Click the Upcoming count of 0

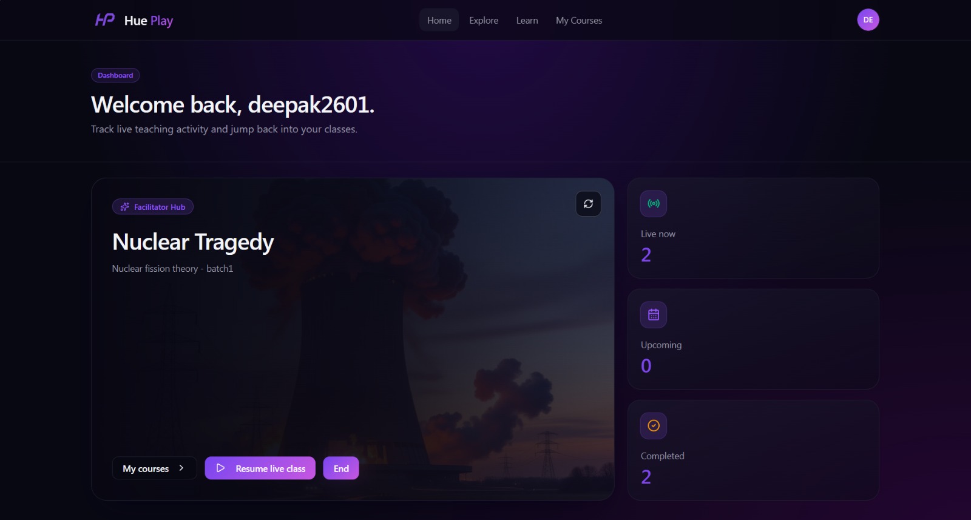click(x=646, y=366)
